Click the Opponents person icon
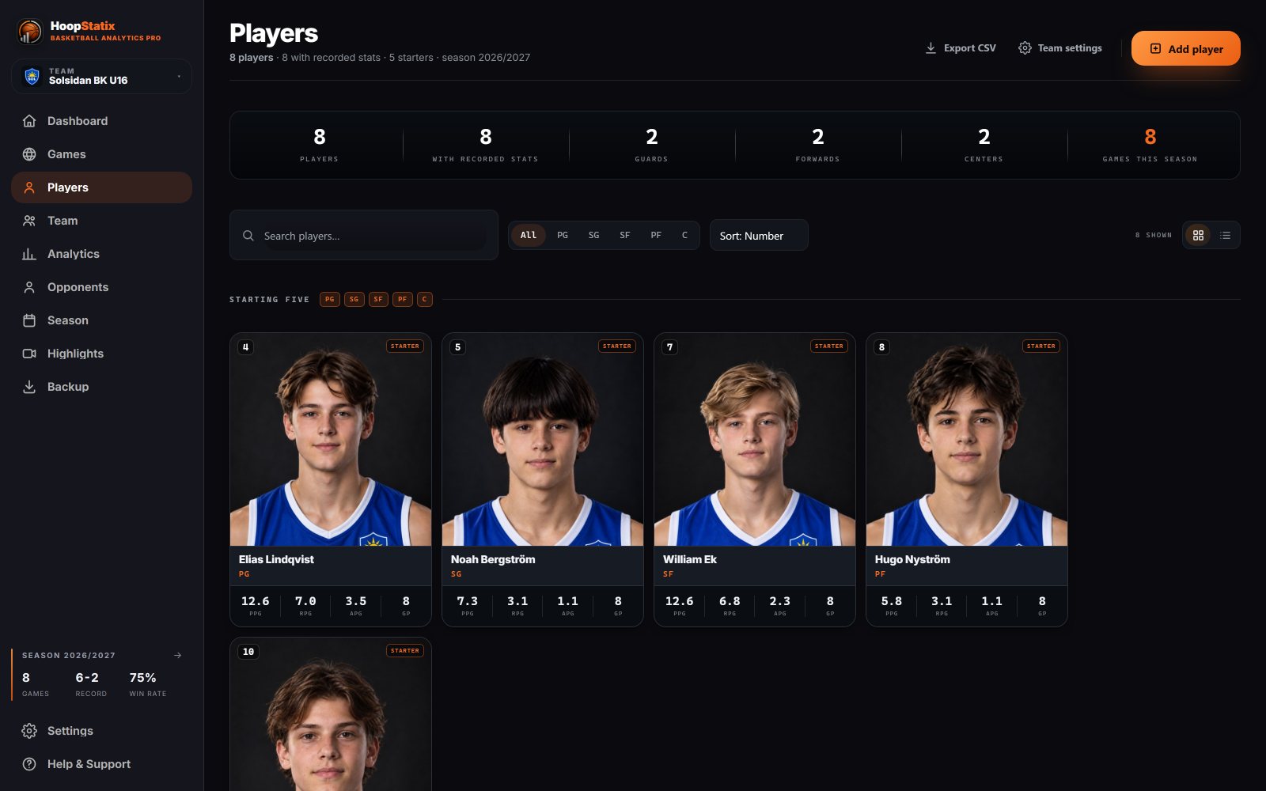The image size is (1266, 791). 29,287
